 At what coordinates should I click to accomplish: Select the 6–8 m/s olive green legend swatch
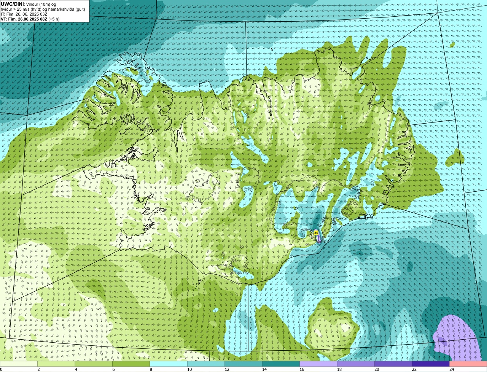tap(131, 364)
